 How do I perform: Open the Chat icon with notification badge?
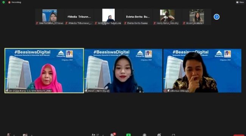coord(113,134)
